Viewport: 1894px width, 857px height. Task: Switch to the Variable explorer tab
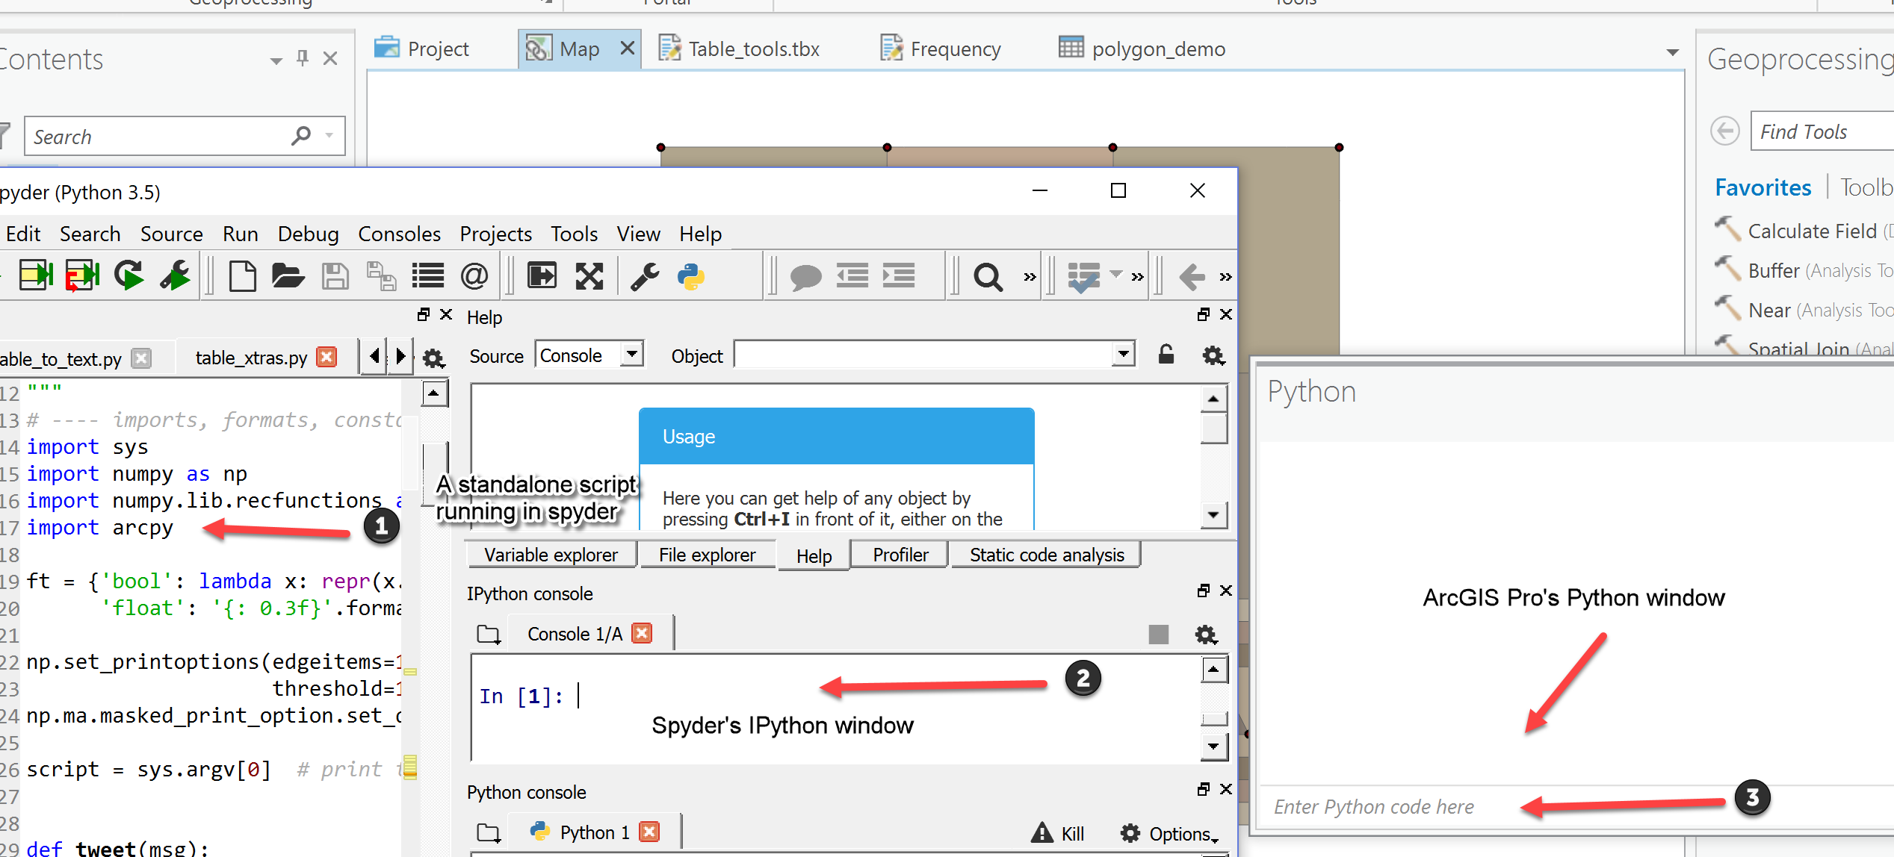[x=551, y=555]
